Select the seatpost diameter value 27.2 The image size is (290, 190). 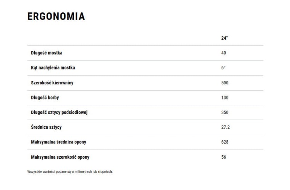[x=225, y=127]
